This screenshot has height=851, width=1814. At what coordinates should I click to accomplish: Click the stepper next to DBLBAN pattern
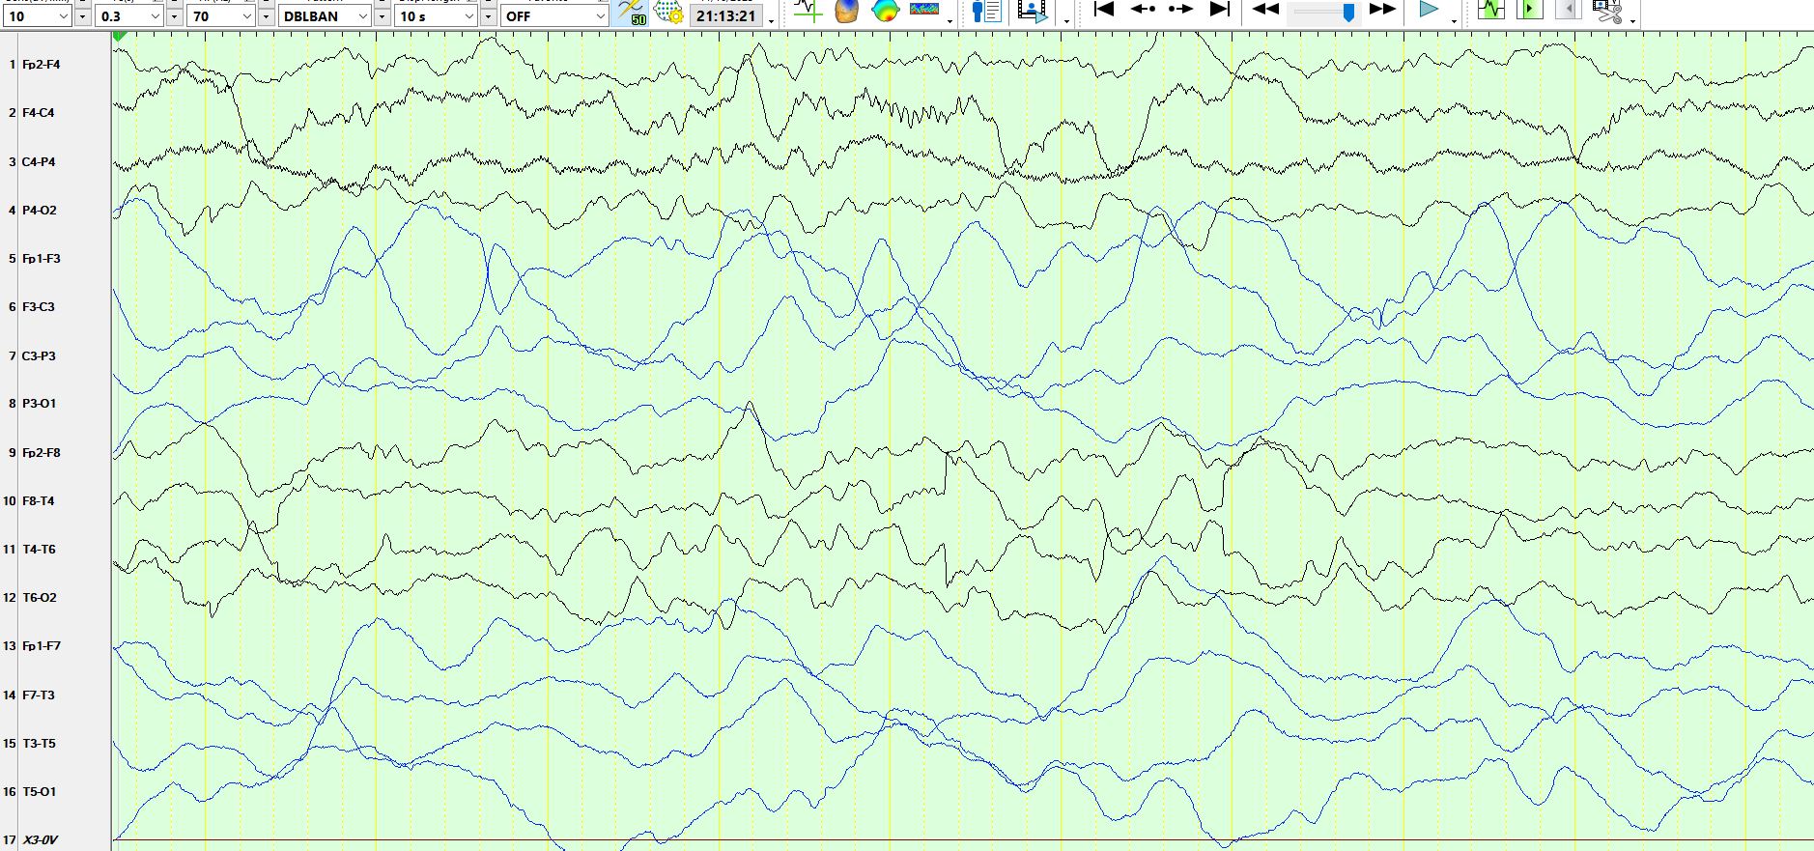382,15
